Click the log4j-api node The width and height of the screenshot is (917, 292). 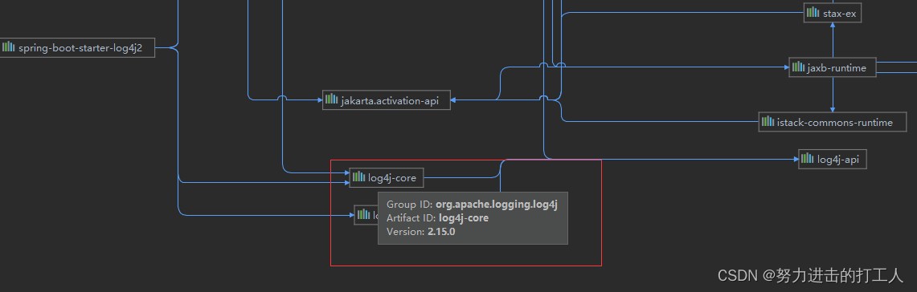click(x=832, y=159)
